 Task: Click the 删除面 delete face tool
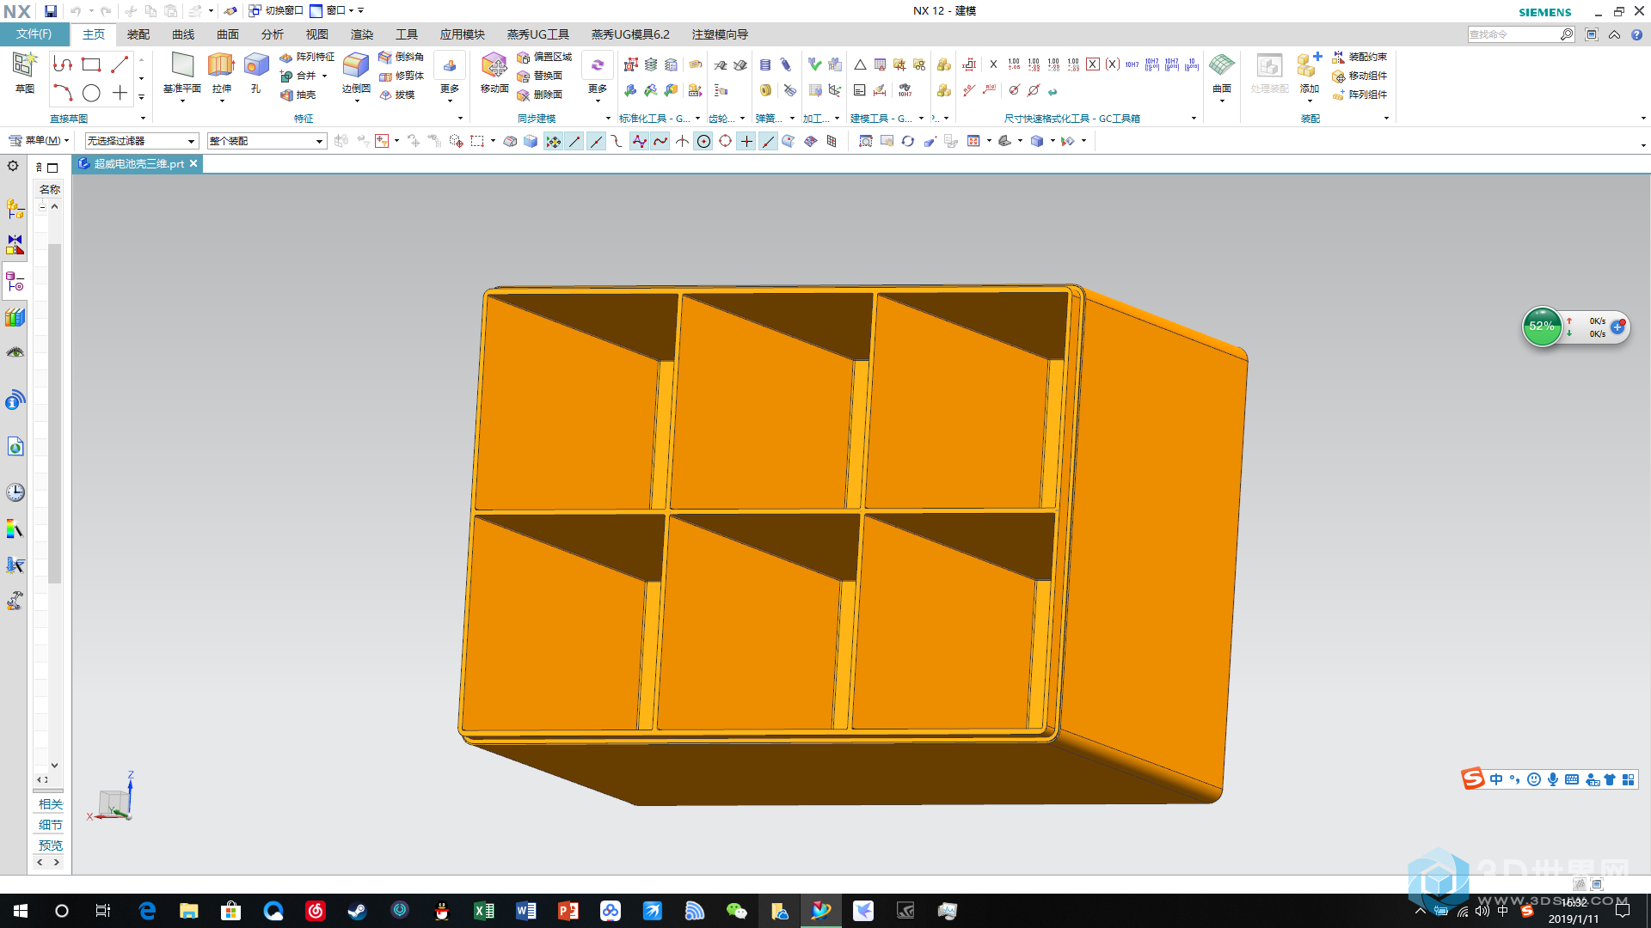[x=540, y=95]
